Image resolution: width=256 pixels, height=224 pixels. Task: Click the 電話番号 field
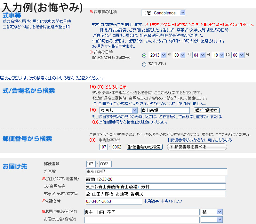(x=113, y=201)
